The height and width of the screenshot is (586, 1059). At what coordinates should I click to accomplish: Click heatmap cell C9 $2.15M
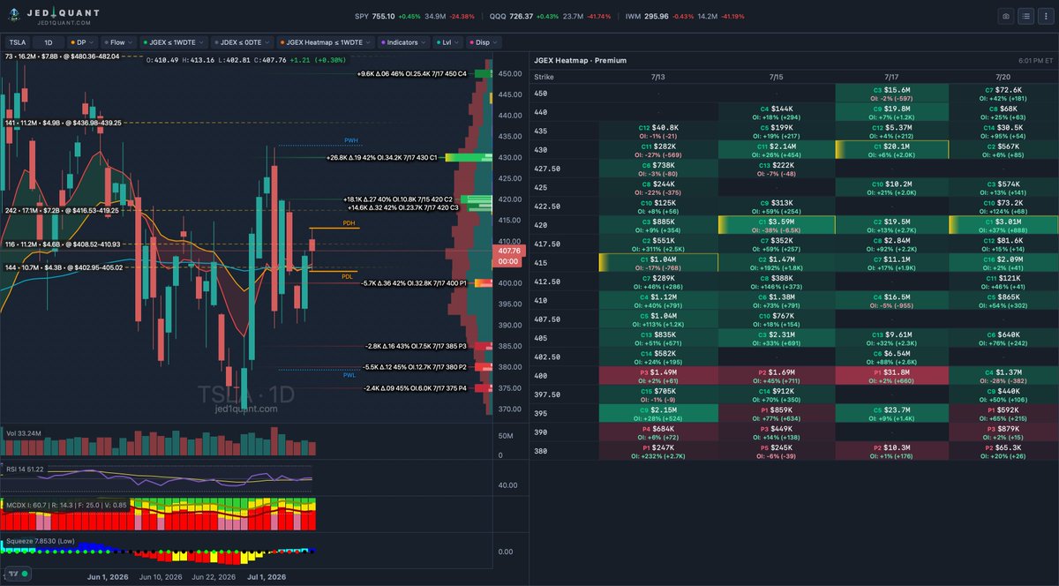point(658,414)
